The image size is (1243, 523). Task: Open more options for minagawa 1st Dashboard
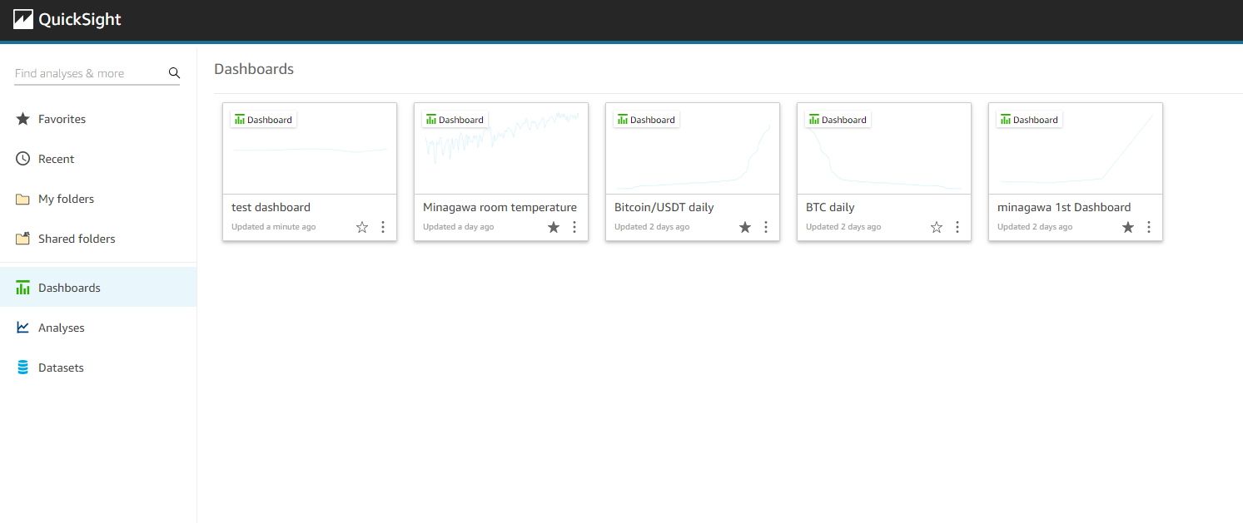click(x=1149, y=227)
